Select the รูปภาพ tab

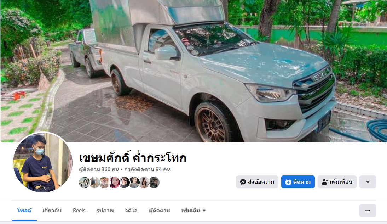pos(105,211)
